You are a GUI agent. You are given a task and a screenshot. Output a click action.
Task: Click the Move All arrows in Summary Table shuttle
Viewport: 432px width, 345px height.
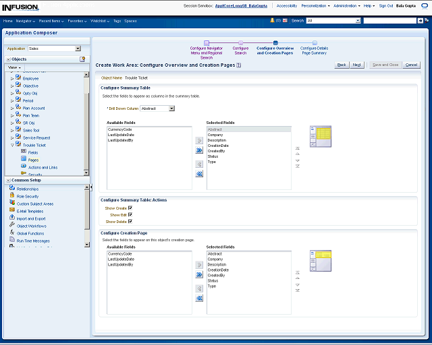[x=199, y=151]
